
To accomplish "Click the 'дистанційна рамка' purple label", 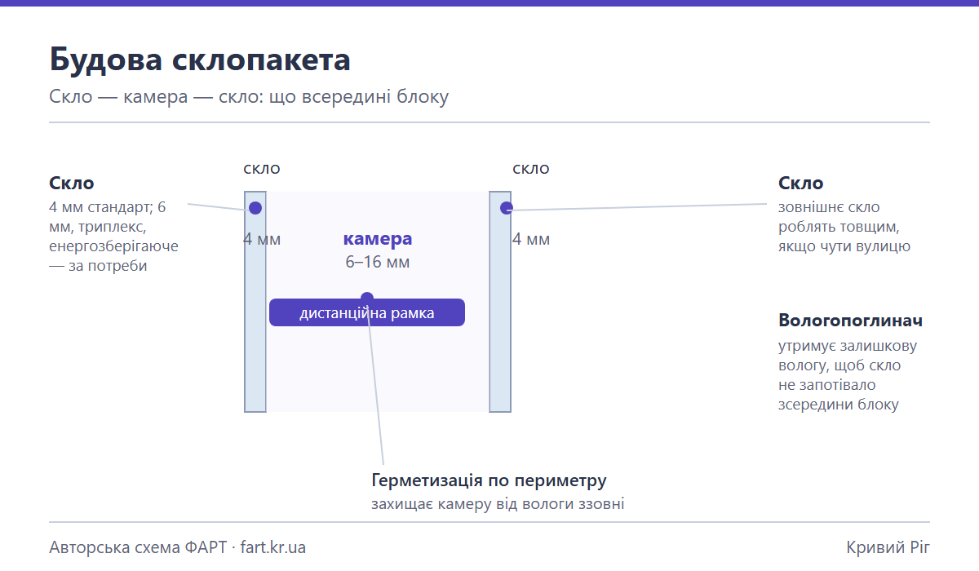I will 367,312.
